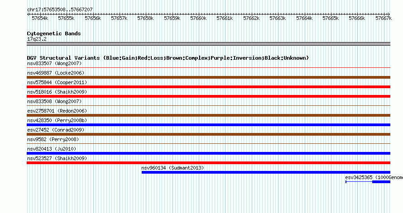
Task: Click the 57661k ruler tick label
Action: (225, 18)
